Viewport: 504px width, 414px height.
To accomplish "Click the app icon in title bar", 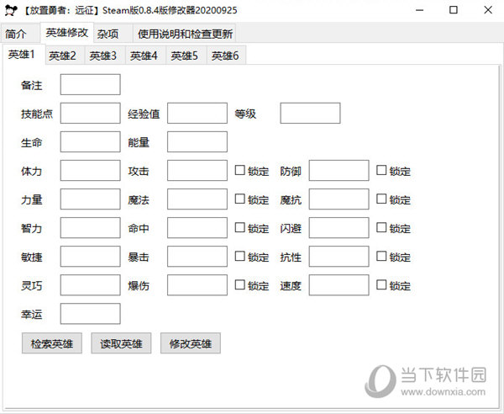I will pos(11,10).
